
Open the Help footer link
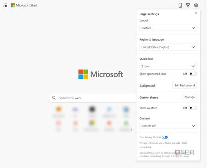[x=185, y=143]
